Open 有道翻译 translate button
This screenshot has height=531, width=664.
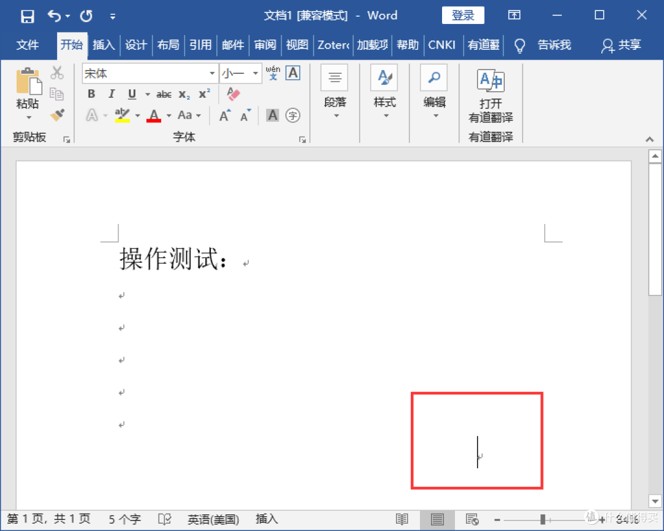pyautogui.click(x=491, y=96)
